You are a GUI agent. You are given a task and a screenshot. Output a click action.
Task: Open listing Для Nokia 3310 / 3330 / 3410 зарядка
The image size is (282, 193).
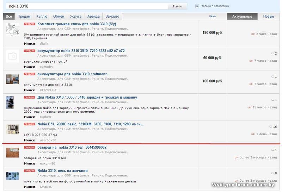pyautogui.click(x=87, y=97)
